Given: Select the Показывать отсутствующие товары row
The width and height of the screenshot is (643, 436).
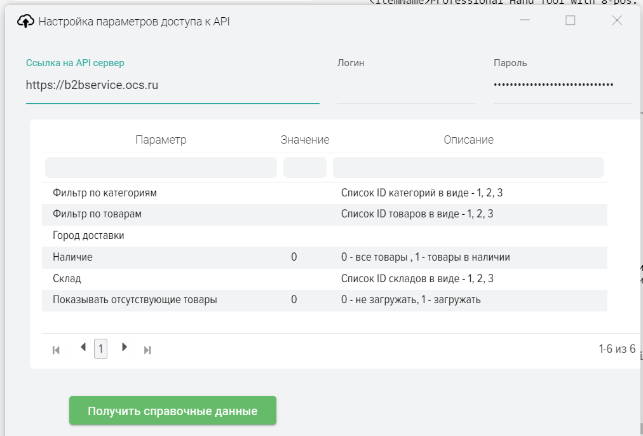Looking at the screenshot, I should [x=135, y=300].
